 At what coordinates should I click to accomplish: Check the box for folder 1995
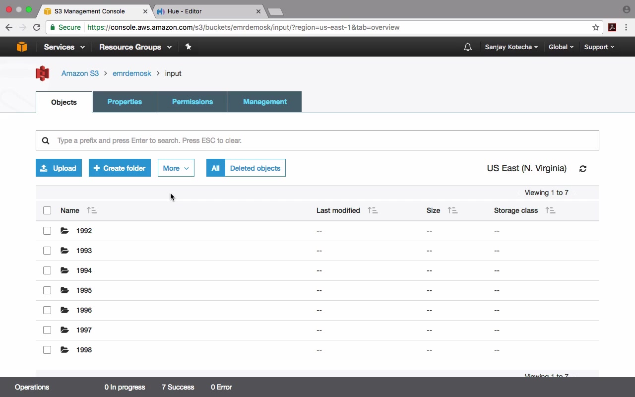[47, 290]
